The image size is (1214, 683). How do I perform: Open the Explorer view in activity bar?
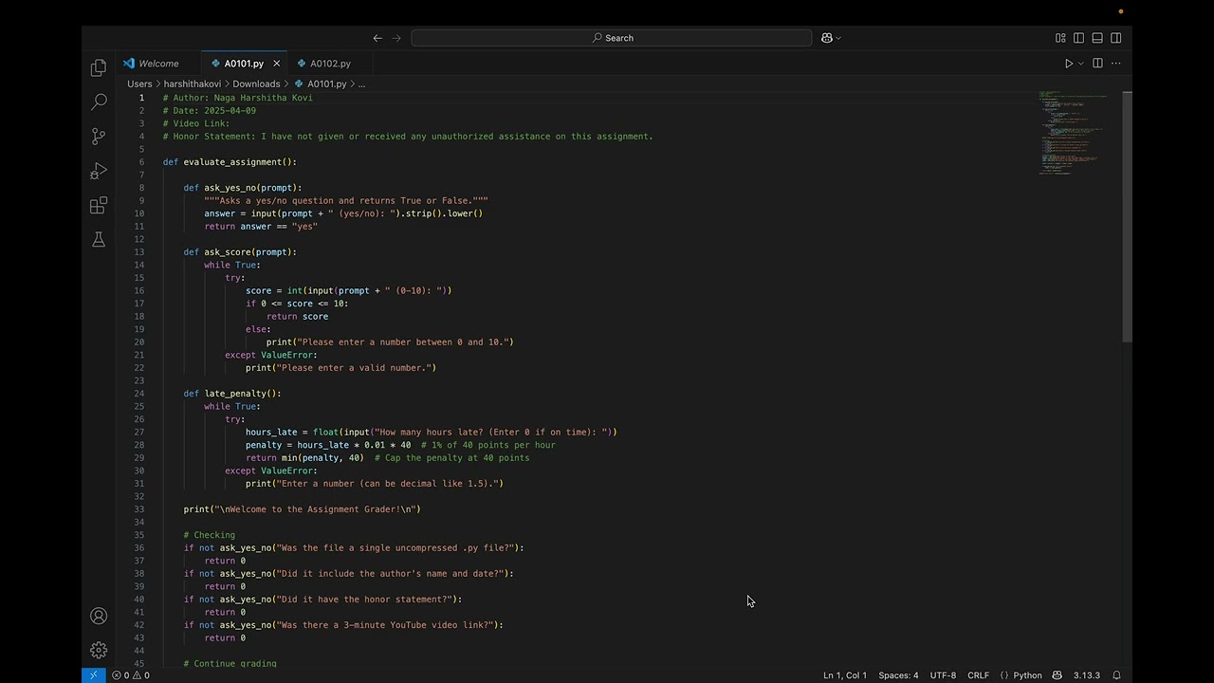point(99,67)
